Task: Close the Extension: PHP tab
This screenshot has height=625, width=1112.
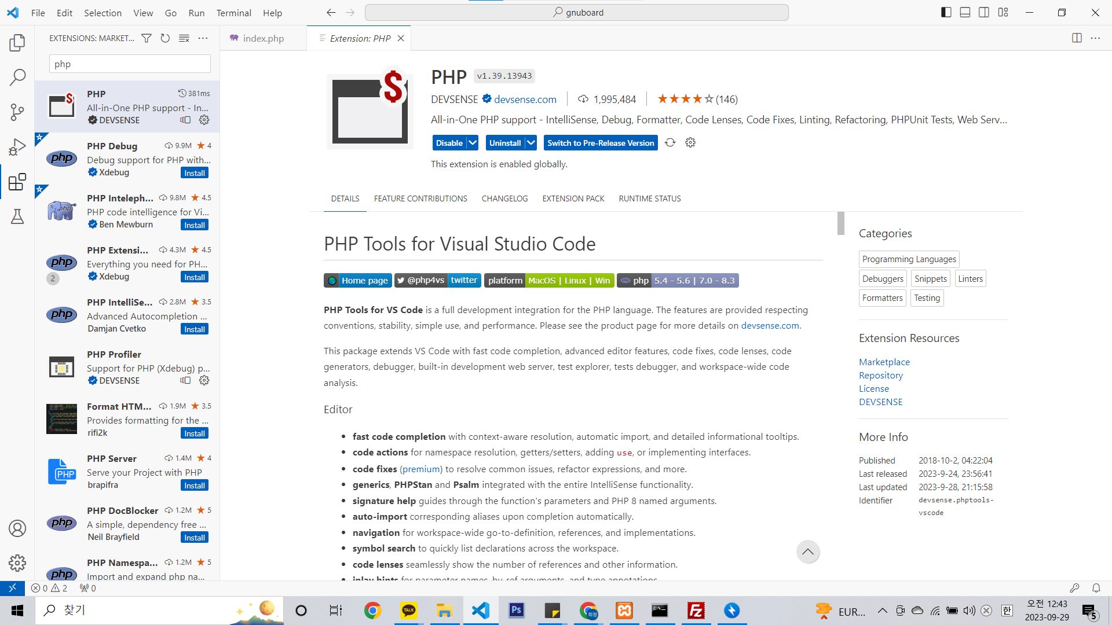Action: pyautogui.click(x=401, y=38)
